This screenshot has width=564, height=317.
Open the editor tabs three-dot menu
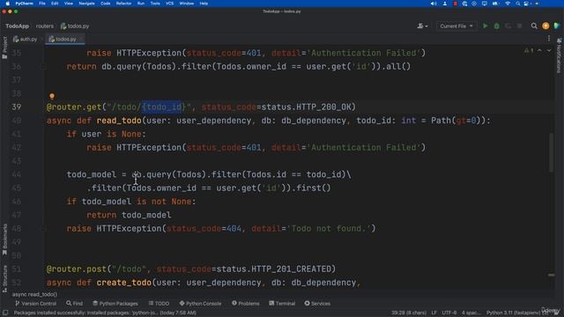548,39
